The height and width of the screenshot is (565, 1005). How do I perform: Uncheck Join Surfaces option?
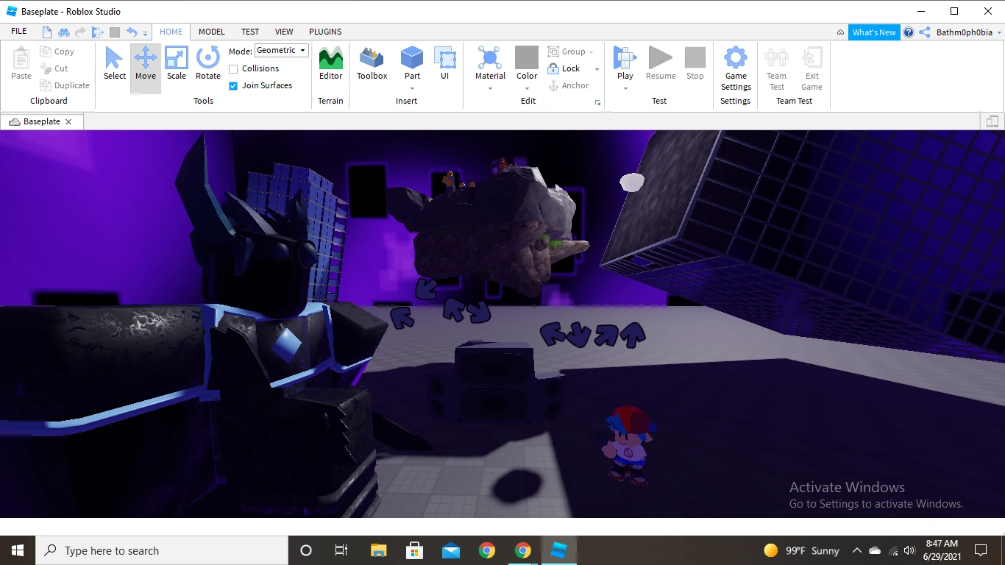pyautogui.click(x=233, y=86)
